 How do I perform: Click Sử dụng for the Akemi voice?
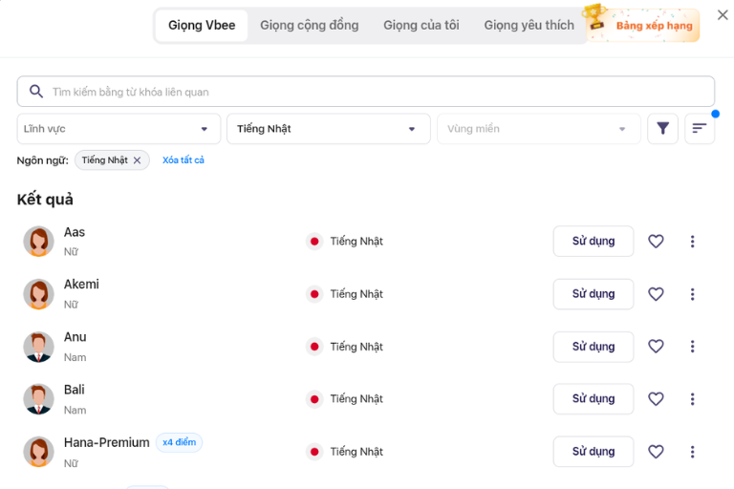point(594,294)
